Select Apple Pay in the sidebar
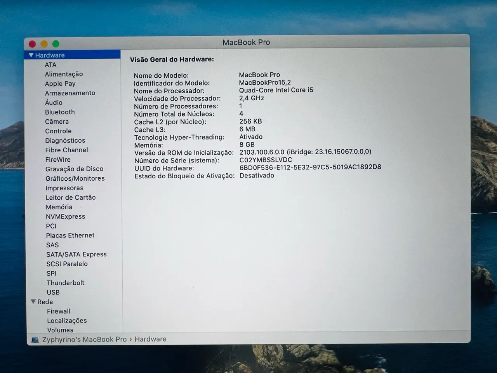This screenshot has height=373, width=497. pos(60,84)
